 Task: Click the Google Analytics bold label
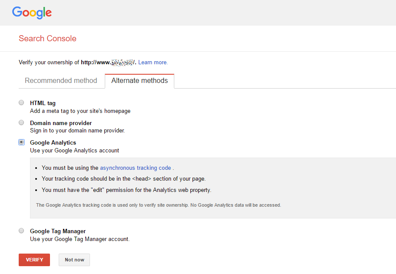click(x=53, y=142)
